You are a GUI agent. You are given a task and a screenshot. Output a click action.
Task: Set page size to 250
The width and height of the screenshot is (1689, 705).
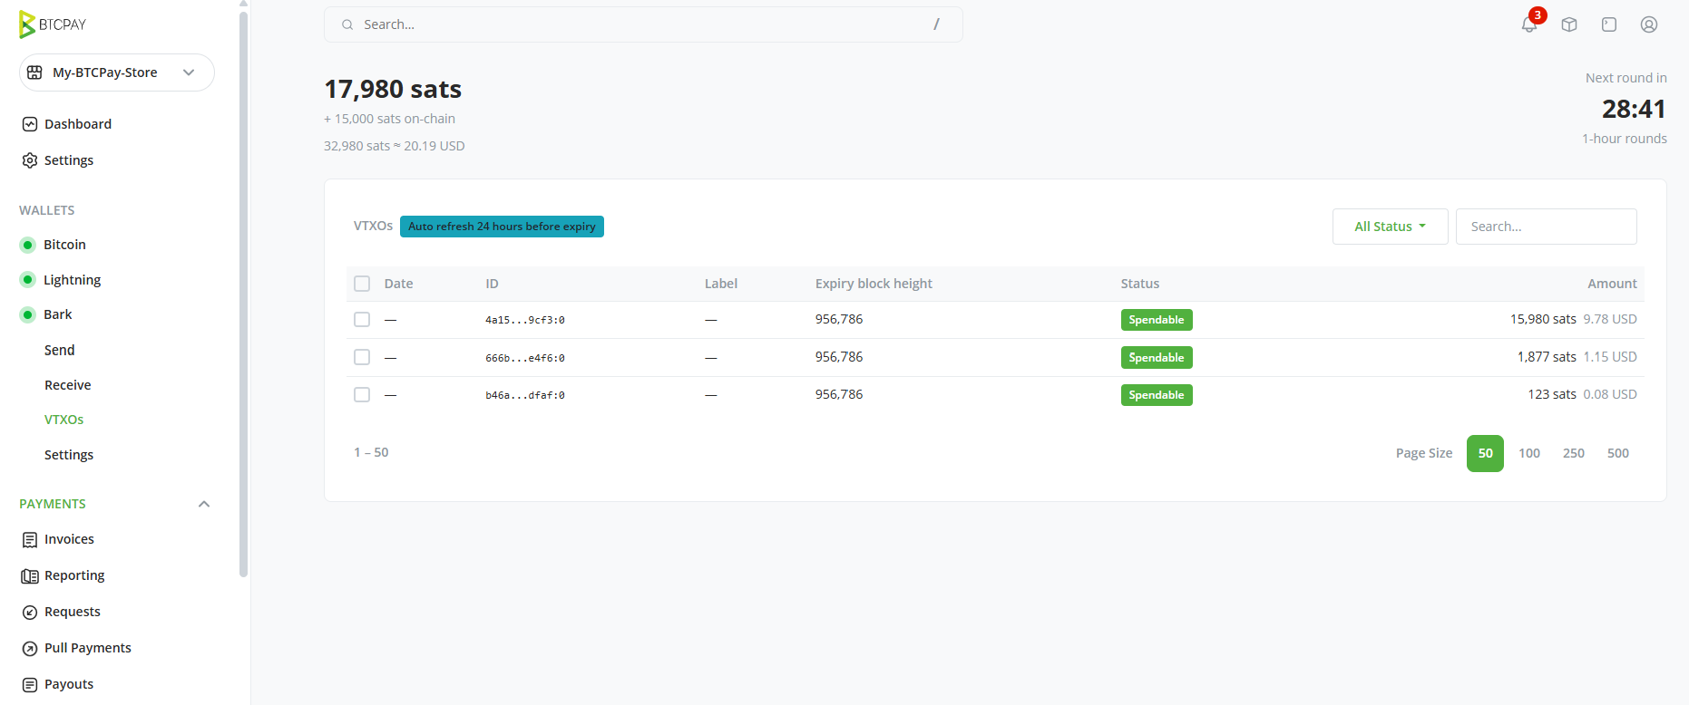coord(1574,453)
